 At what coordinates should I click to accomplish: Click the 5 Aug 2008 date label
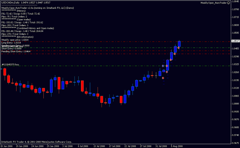click(x=177, y=146)
